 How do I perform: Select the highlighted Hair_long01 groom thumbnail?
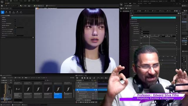pyautogui.click(x=58, y=92)
